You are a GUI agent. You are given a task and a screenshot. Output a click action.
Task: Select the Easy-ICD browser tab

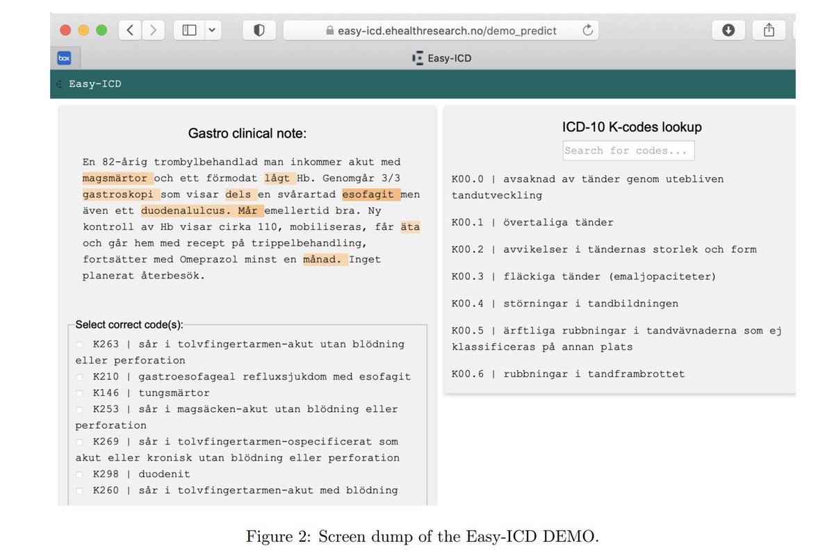(442, 58)
